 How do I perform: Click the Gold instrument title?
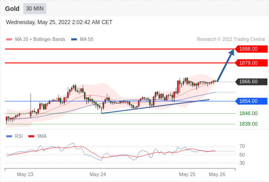[x=12, y=9]
